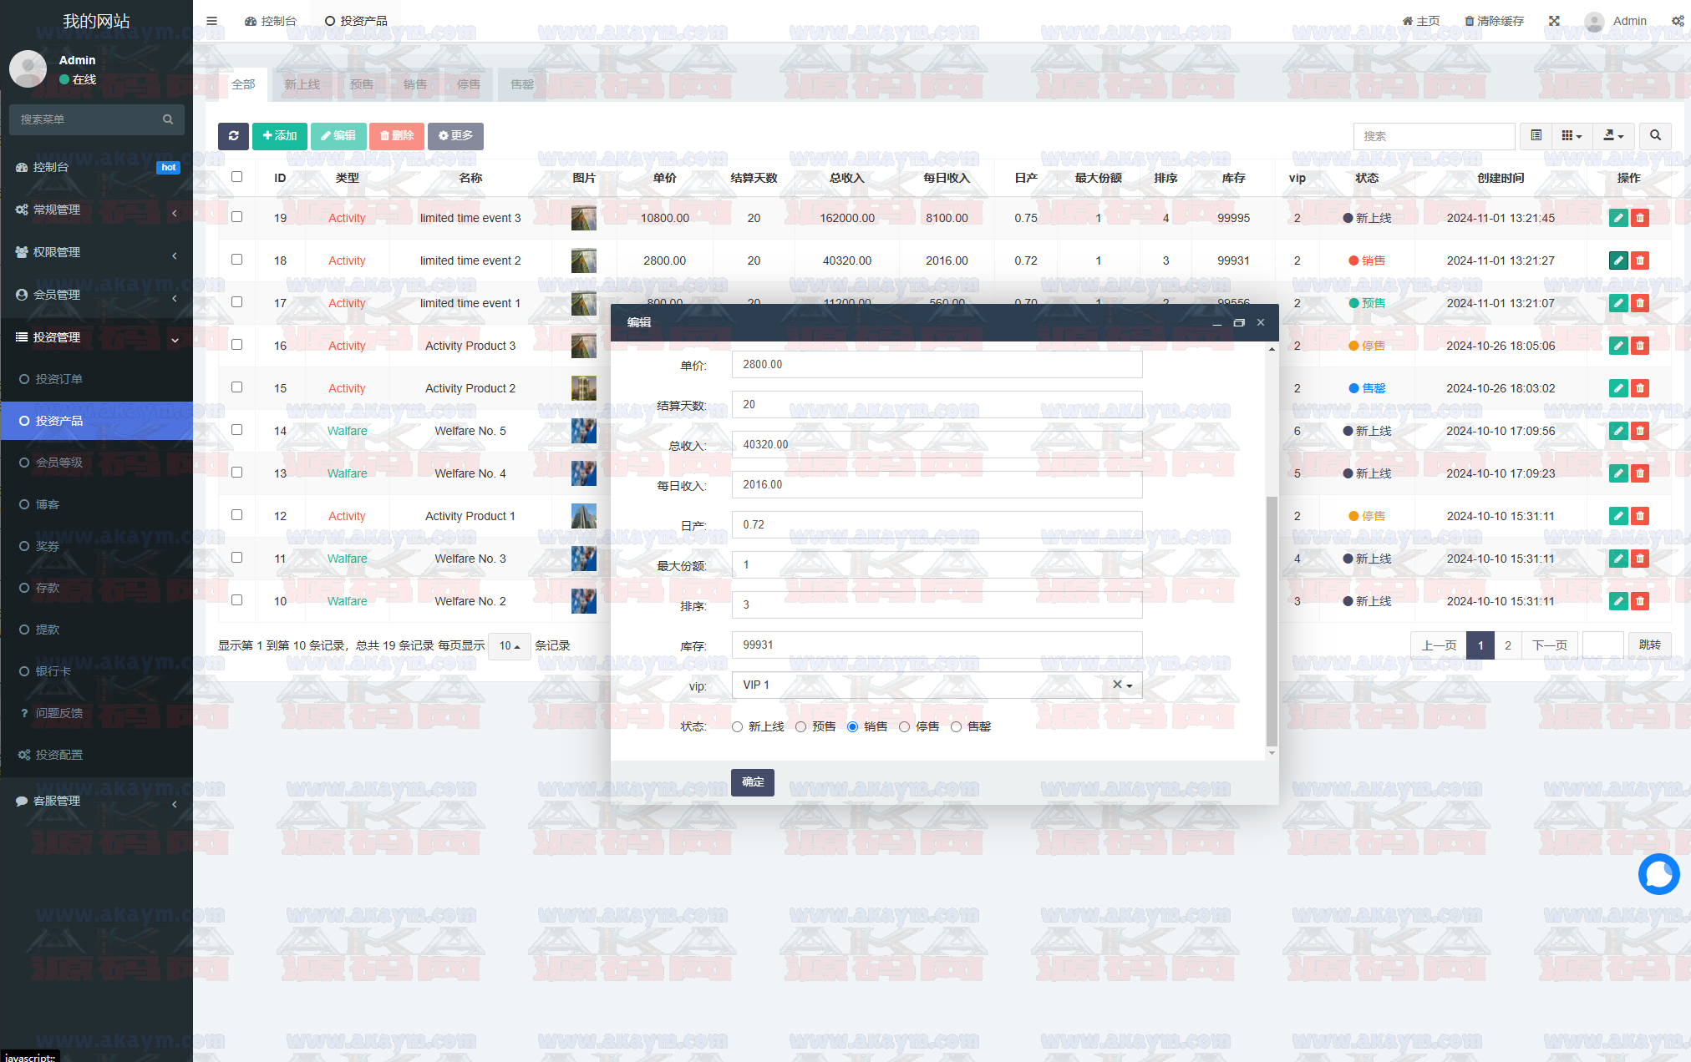This screenshot has width=1691, height=1062.
Task: Open the blue chat bubble widget
Action: click(1658, 874)
